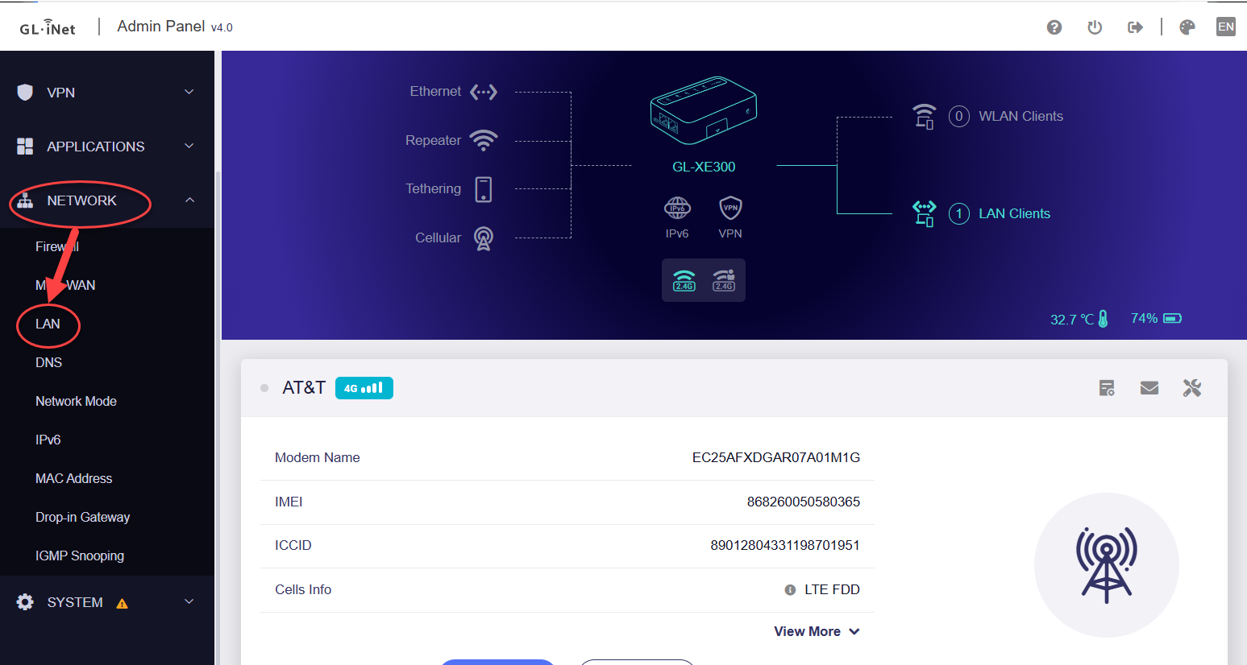Open the Network Mode page
Screen dimensions: 1247x665
[x=76, y=401]
